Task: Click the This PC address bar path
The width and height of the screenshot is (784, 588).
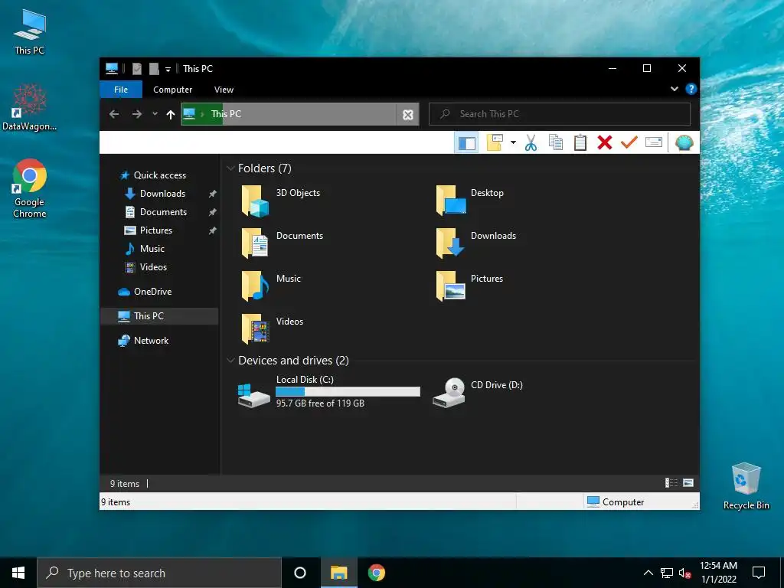Action: 226,114
